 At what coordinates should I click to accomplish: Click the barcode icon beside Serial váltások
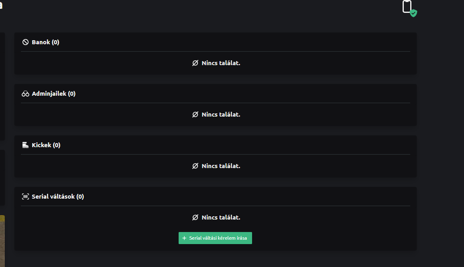pyautogui.click(x=25, y=197)
